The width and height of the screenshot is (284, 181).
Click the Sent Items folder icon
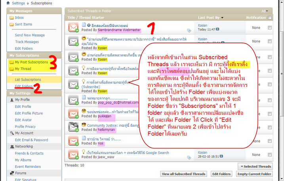click(12, 25)
